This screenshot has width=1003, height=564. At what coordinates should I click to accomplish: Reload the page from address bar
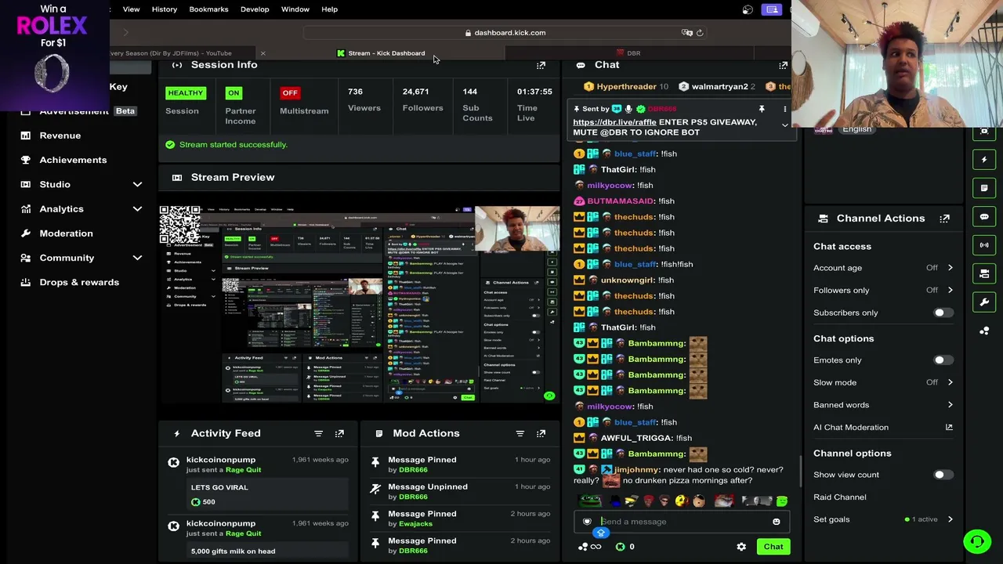700,33
